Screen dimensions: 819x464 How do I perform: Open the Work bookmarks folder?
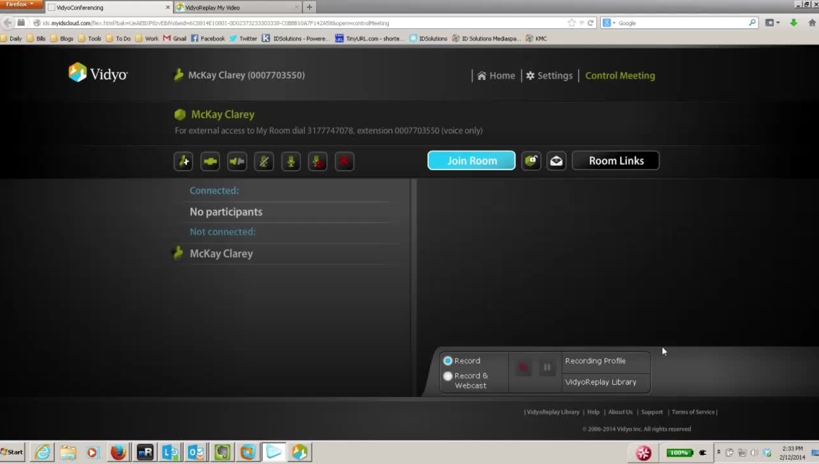147,38
